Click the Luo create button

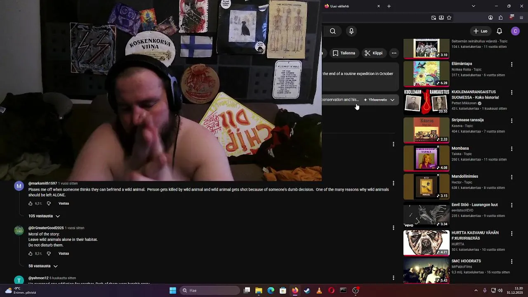(x=480, y=31)
